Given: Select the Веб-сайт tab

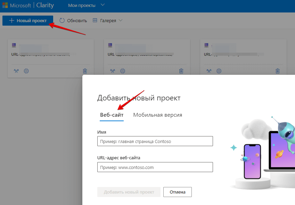Looking at the screenshot, I should pyautogui.click(x=112, y=115).
